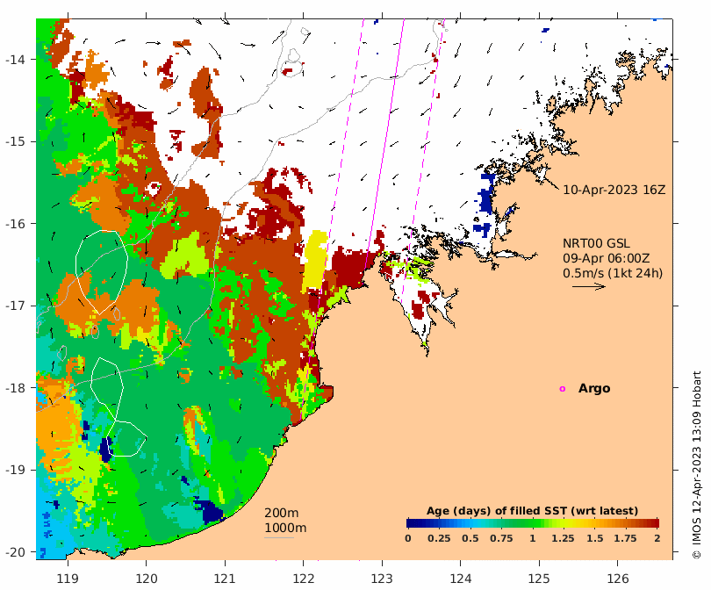
Task: Click the colorbar tick label '1.75'
Action: click(x=625, y=538)
